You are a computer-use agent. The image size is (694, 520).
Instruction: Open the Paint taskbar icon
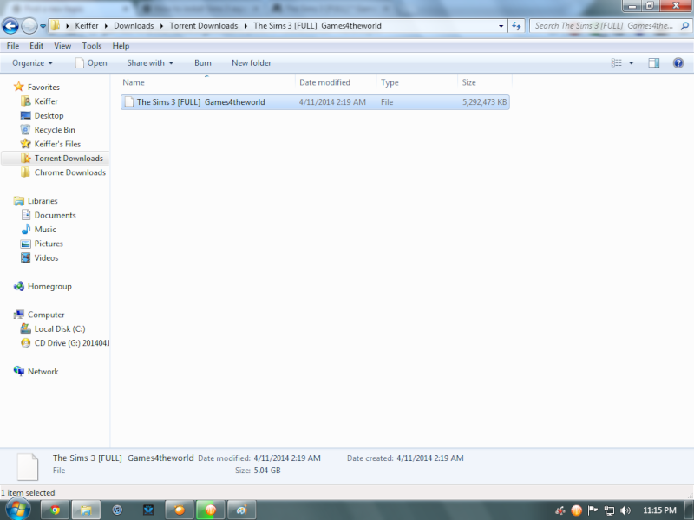tap(241, 510)
